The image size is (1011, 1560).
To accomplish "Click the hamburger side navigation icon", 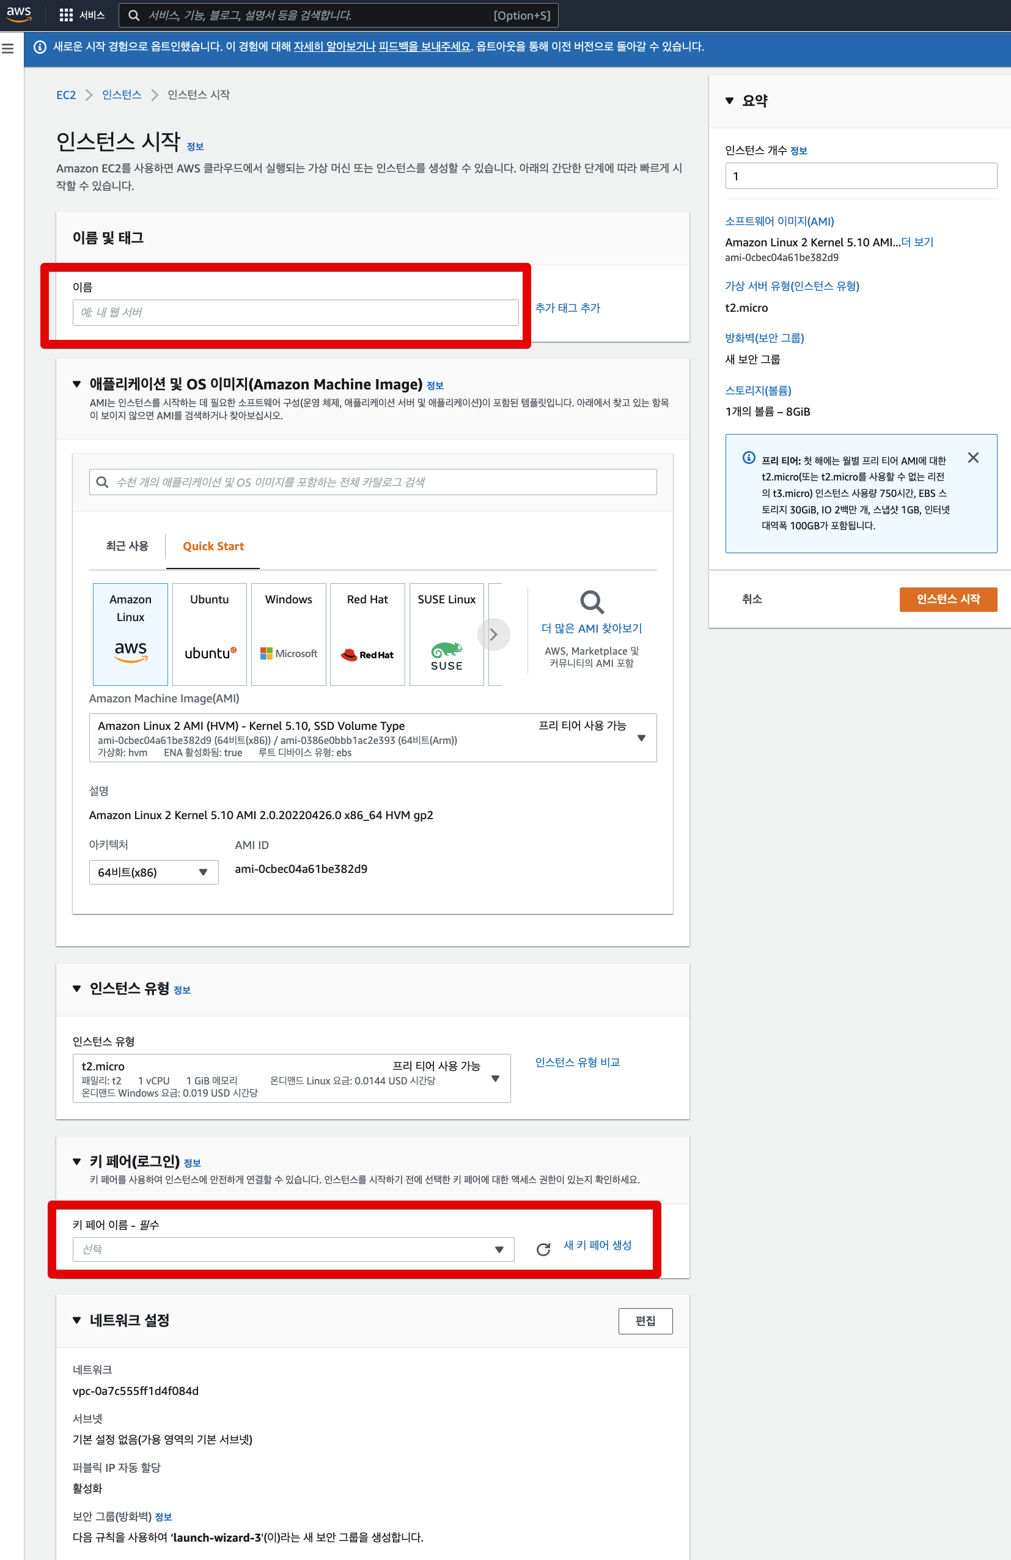I will click(8, 48).
